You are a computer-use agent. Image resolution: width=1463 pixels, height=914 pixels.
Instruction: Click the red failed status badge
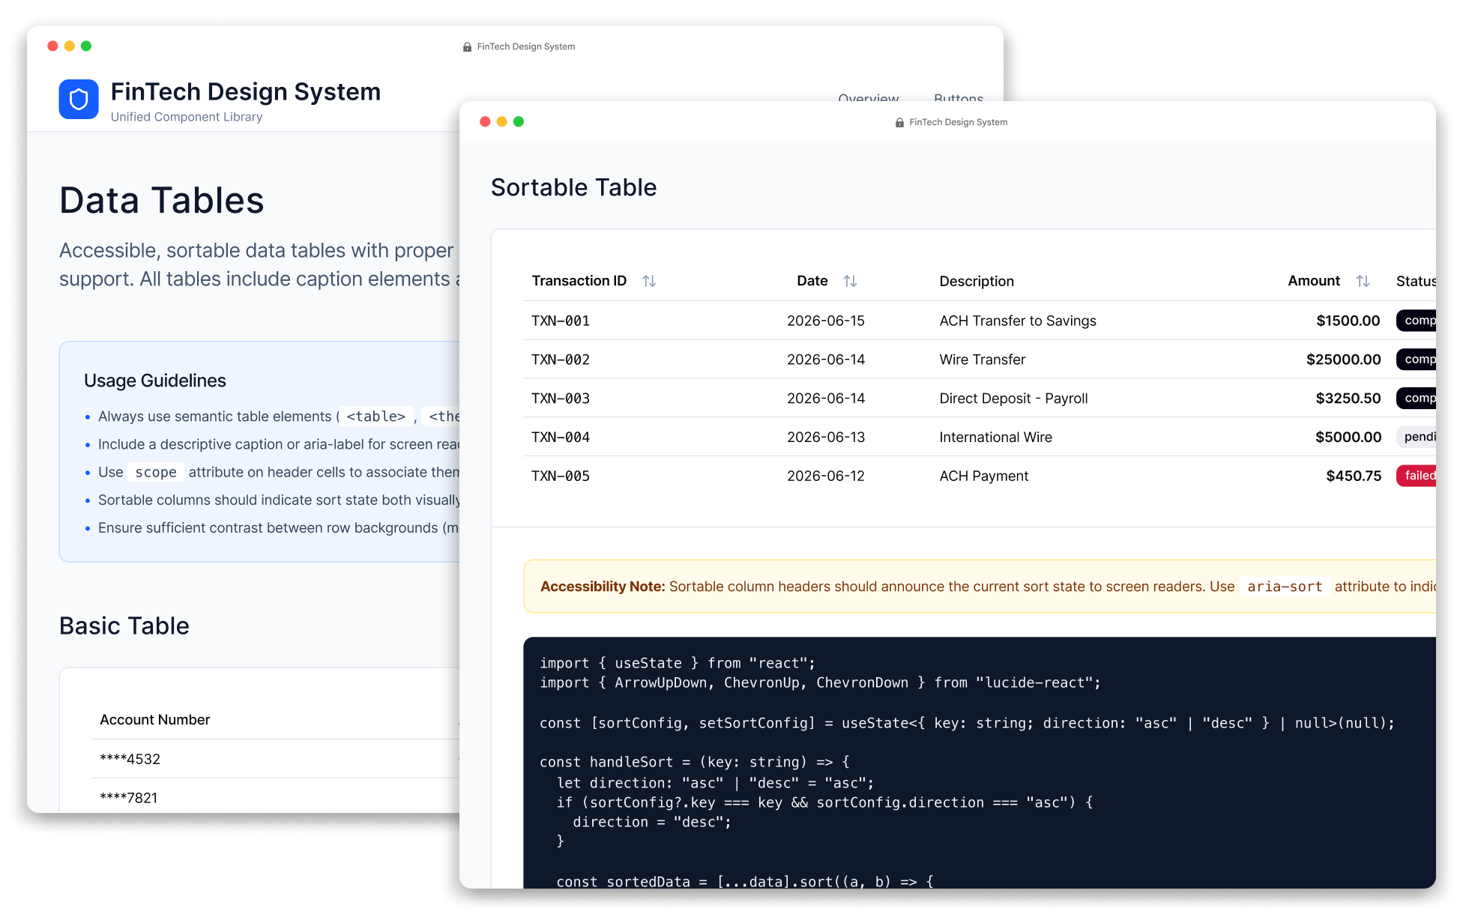click(1417, 476)
